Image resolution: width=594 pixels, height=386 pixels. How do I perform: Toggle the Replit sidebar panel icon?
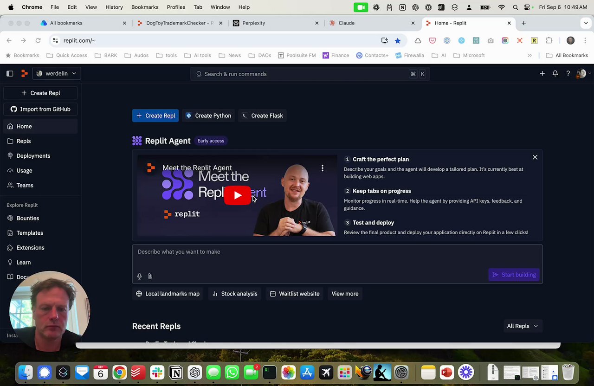click(10, 73)
